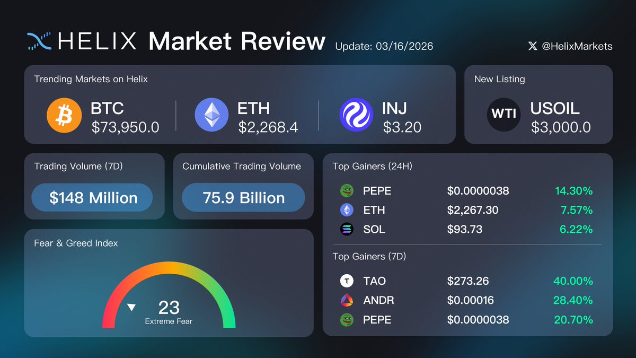Click the 6.22% gain value
Viewport: 636px width, 358px height.
point(577,230)
